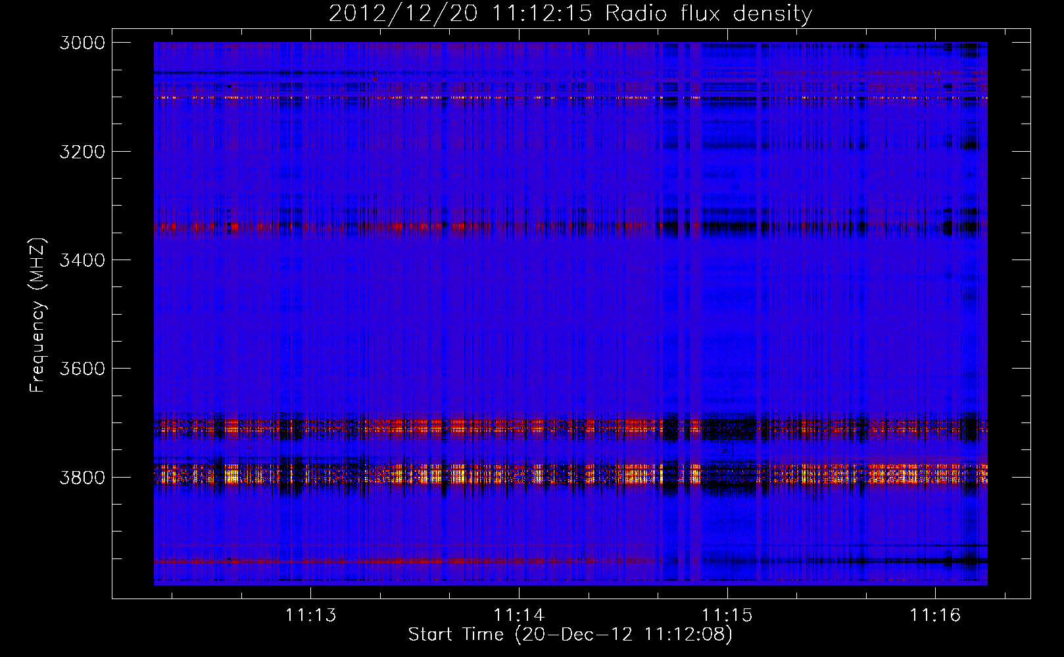Click the bright emission band near 3800 MHz
This screenshot has width=1064, height=657.
[570, 474]
